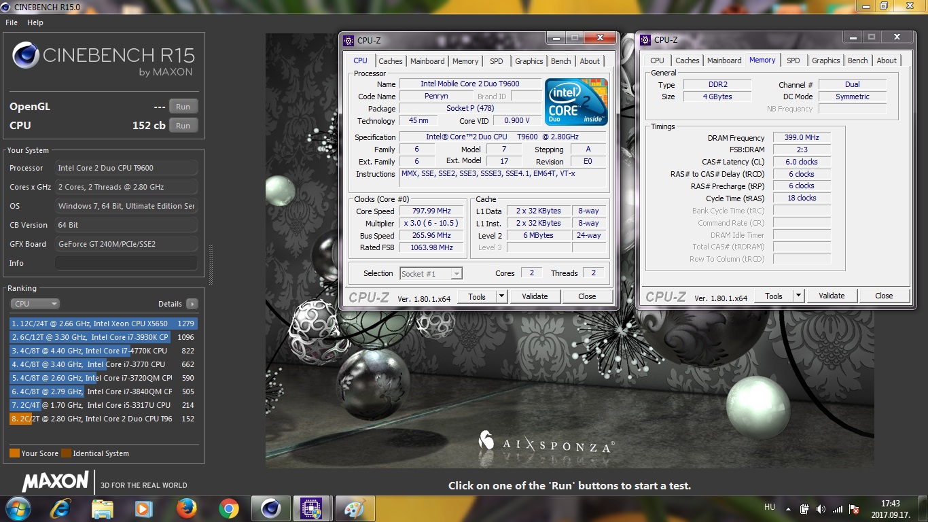Switch to SPD tab in right CPU-Z

tap(793, 60)
